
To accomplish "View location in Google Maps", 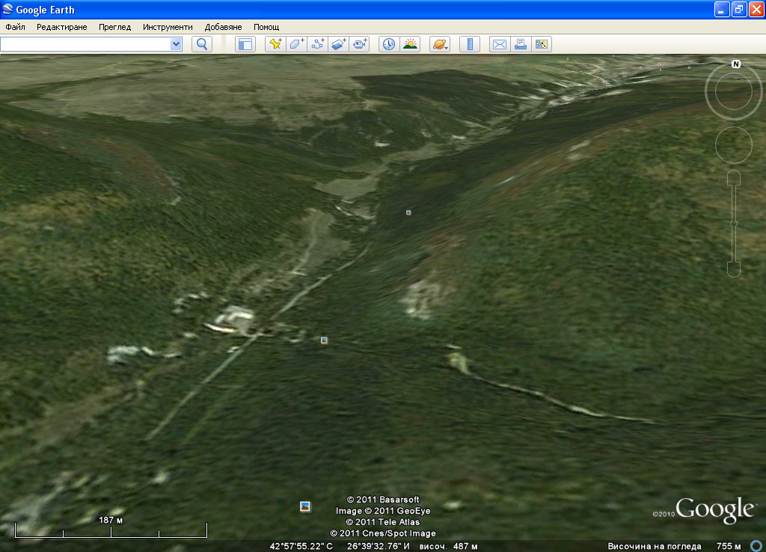I will (x=542, y=44).
